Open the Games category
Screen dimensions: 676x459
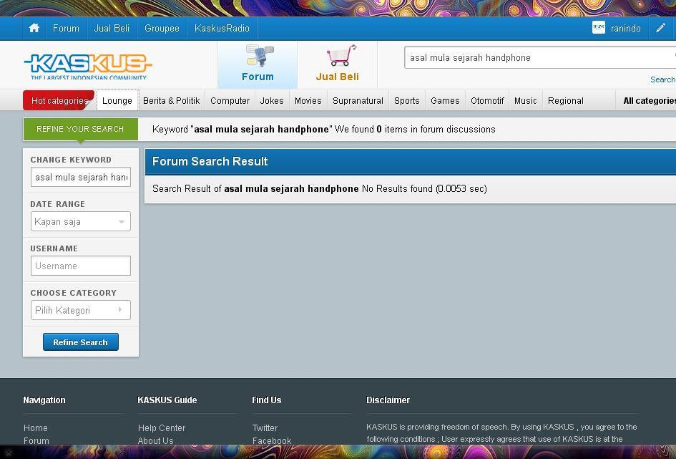[x=445, y=100]
